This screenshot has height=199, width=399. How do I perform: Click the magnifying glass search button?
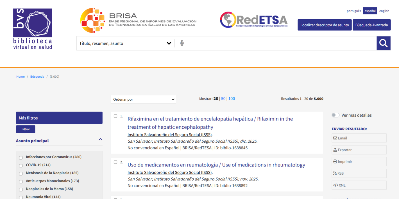tap(383, 43)
